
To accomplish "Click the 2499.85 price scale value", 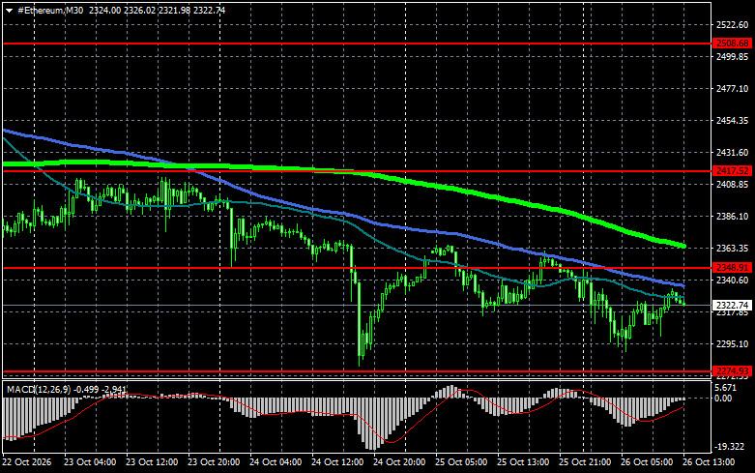I will click(733, 57).
